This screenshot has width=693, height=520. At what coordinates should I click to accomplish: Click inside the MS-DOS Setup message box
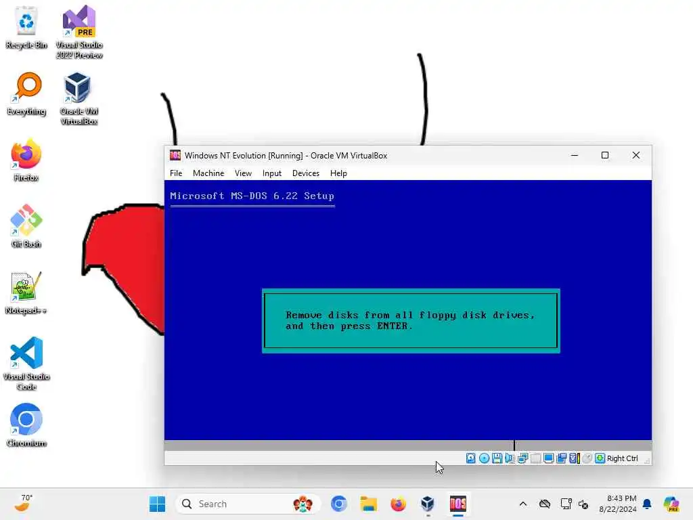(x=411, y=320)
